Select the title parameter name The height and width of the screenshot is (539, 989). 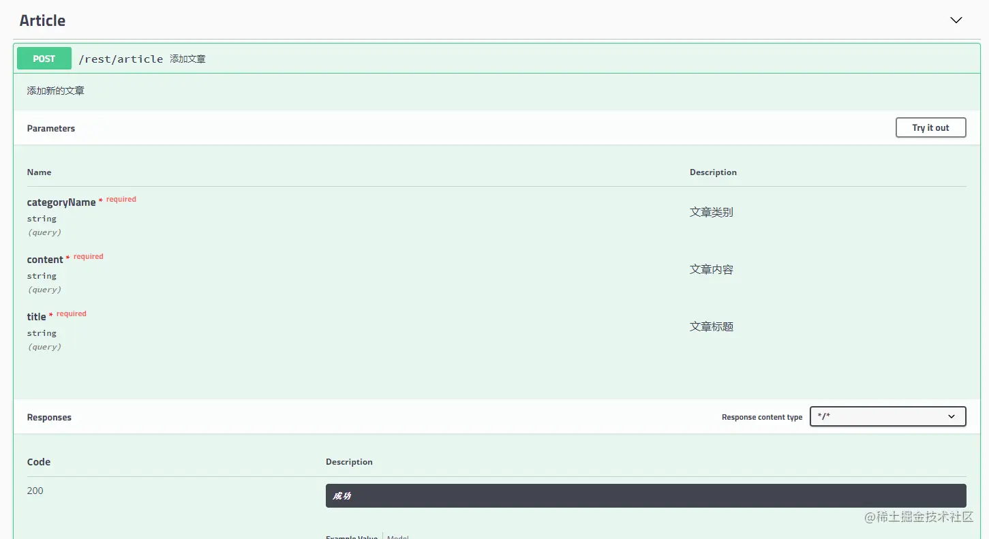37,317
